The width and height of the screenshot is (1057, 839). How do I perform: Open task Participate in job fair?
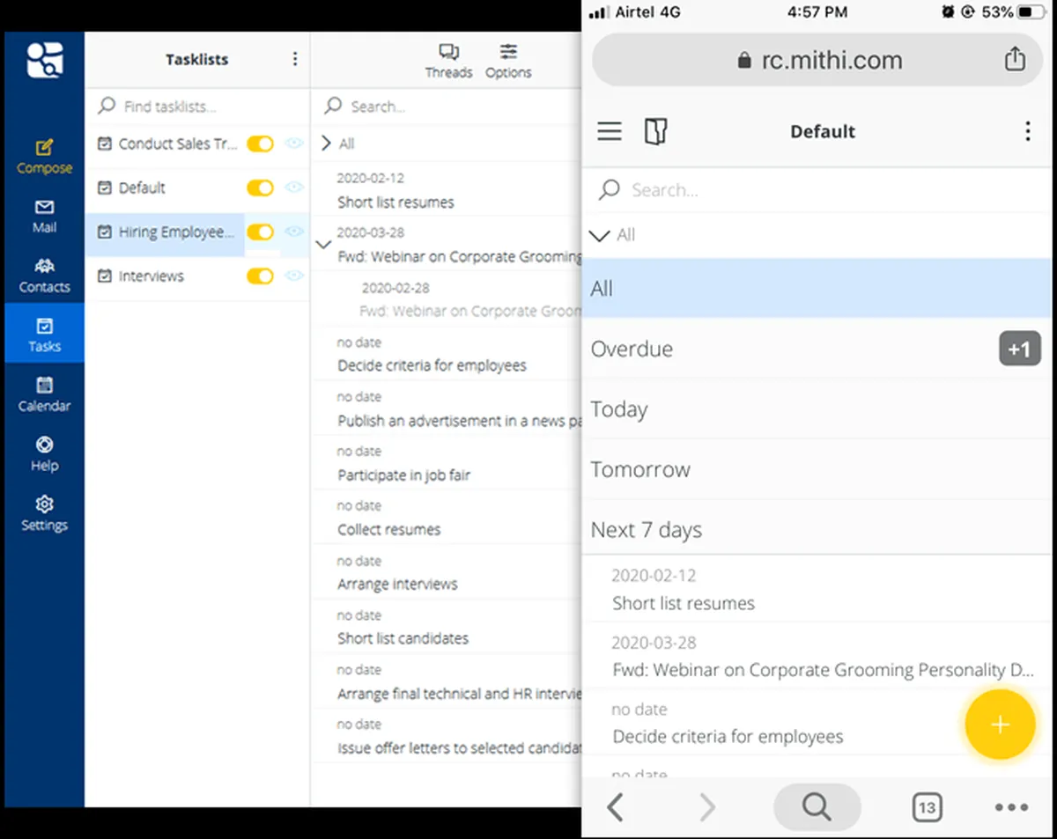[x=447, y=464]
